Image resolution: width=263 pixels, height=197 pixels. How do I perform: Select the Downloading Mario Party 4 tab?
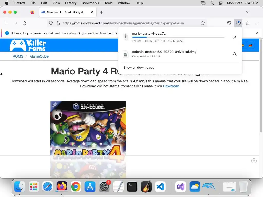coord(68,12)
